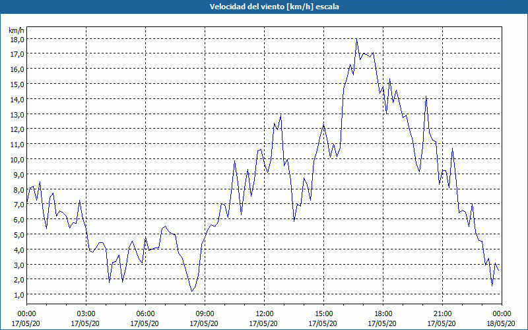Click the 8,0 value on the y-axis
The image size is (528, 330).
click(x=18, y=189)
